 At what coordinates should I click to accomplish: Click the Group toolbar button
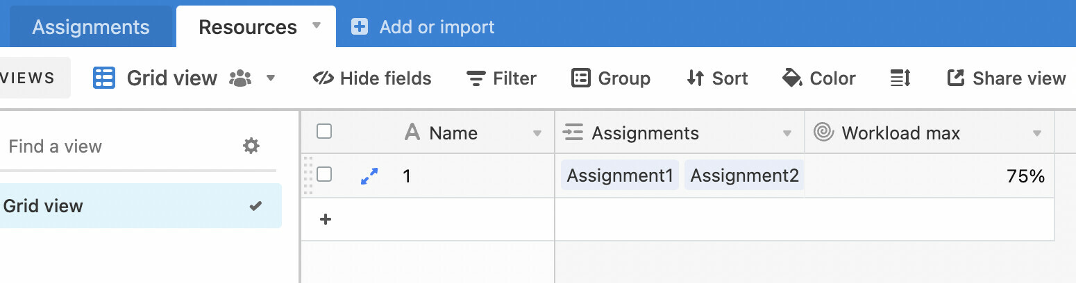611,78
